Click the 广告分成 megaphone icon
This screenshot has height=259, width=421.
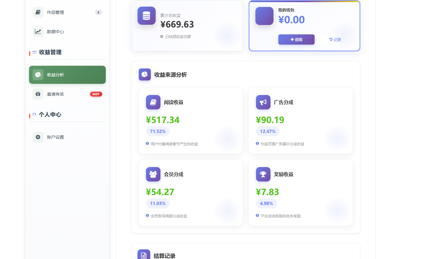263,102
